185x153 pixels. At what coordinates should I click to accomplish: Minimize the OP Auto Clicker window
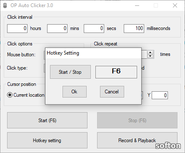pos(137,5)
